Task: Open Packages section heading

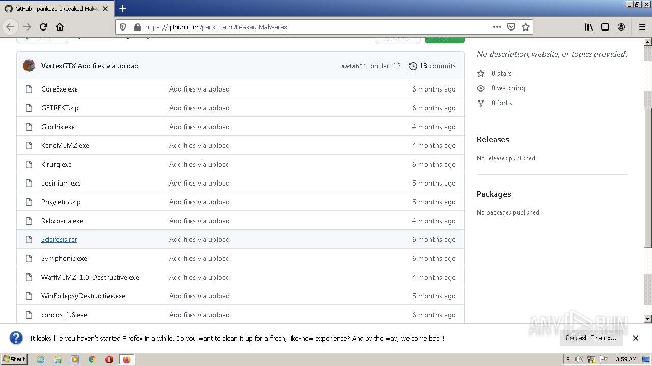Action: click(x=494, y=194)
